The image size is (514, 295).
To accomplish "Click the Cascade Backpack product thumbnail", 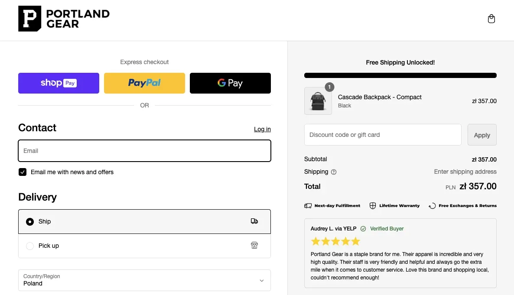I will (x=318, y=101).
